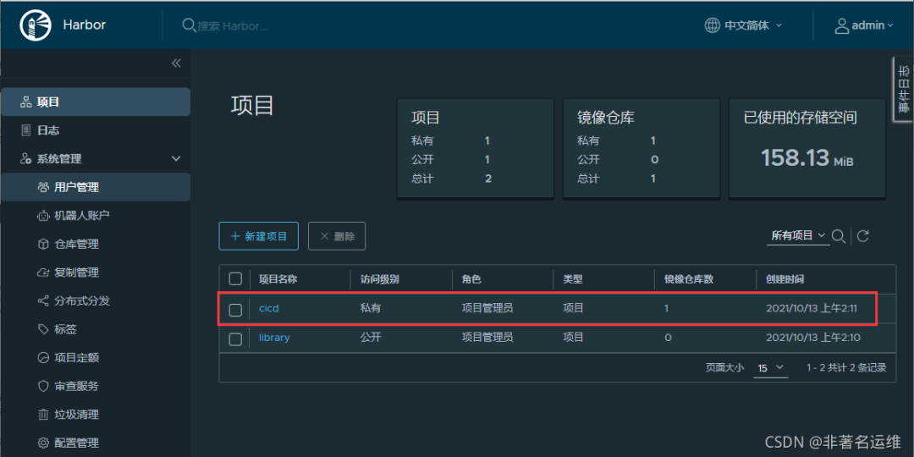The width and height of the screenshot is (914, 457).
Task: Sort by 类型 column header
Action: [572, 279]
